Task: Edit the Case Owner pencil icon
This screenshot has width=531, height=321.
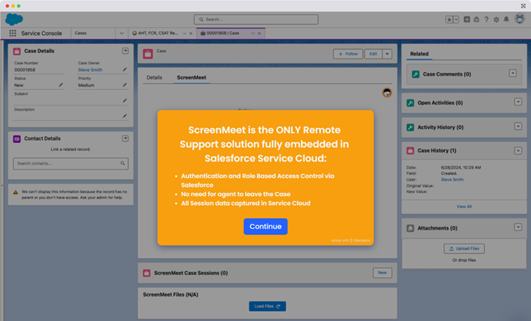Action: [125, 69]
